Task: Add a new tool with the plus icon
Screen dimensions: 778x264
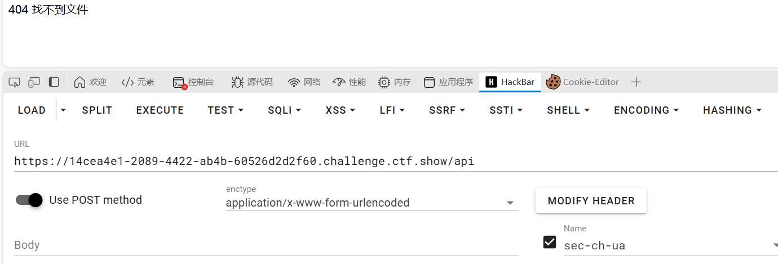Action: click(x=636, y=82)
